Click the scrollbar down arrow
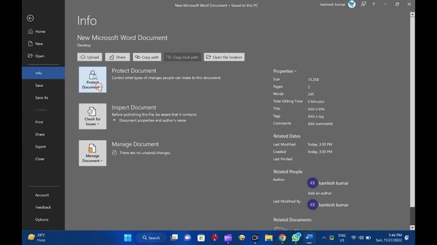437x245 pixels. pos(412,227)
